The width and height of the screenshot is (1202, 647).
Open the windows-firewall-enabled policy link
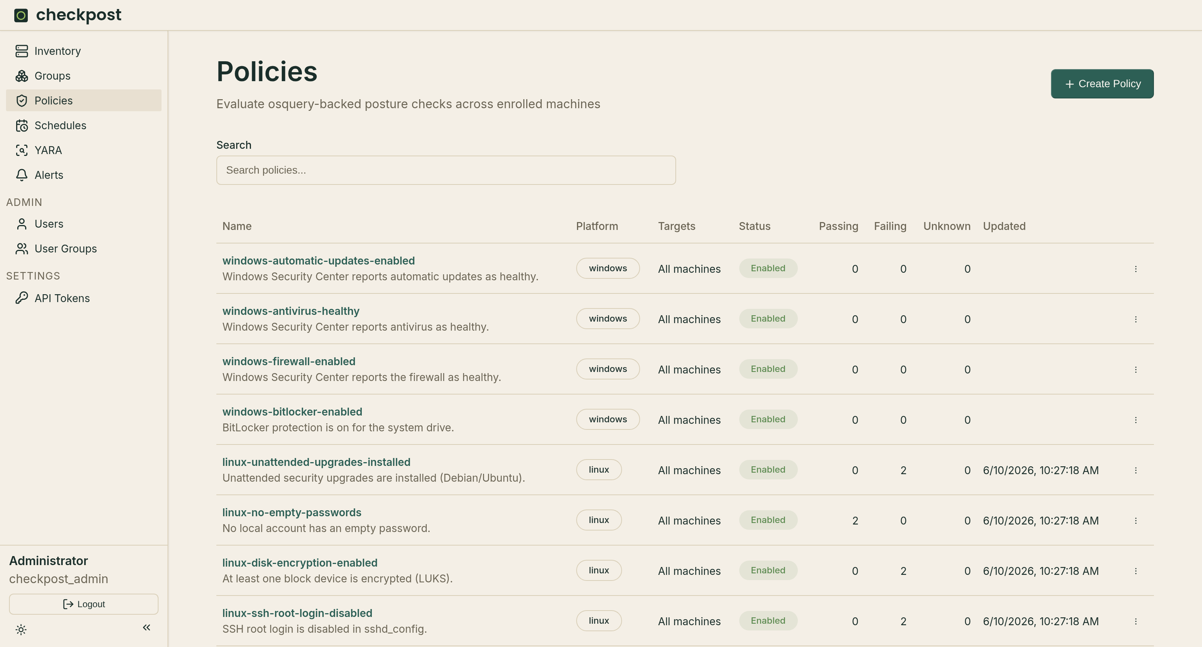[x=289, y=361]
